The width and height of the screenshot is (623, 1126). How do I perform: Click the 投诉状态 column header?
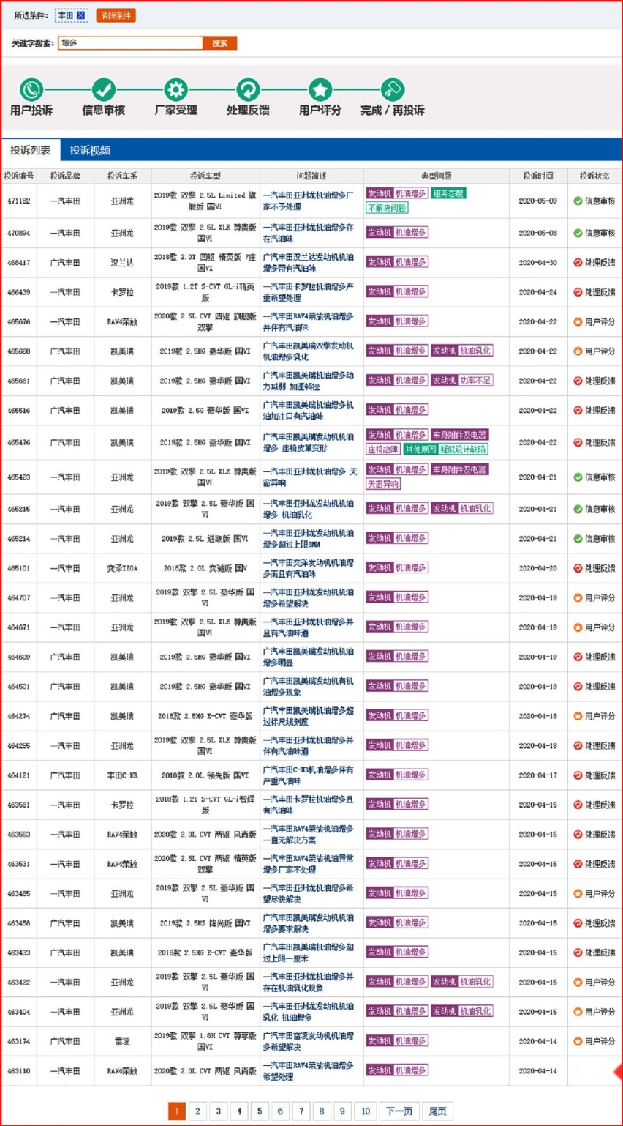pos(594,176)
